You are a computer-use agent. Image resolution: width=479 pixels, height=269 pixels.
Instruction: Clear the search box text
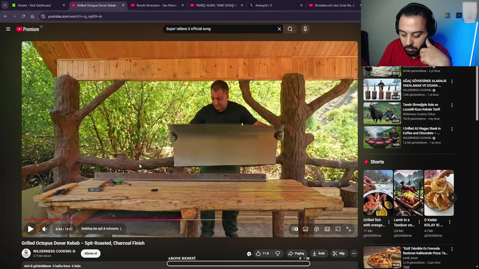(279, 29)
